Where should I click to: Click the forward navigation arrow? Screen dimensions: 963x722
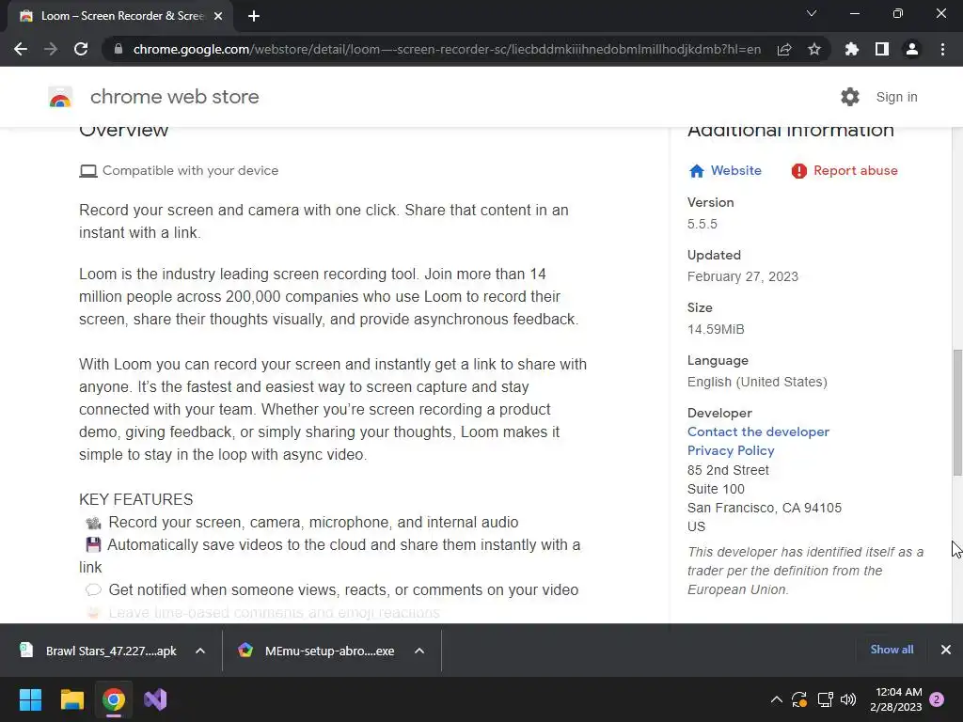coord(51,49)
